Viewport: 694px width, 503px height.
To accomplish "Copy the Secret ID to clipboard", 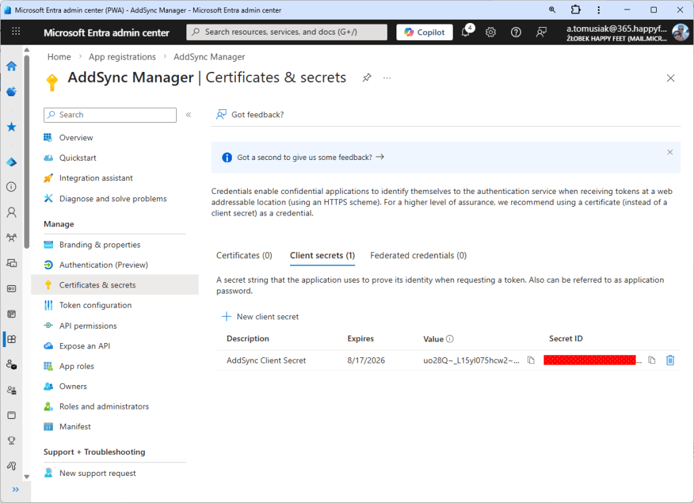I will 651,361.
